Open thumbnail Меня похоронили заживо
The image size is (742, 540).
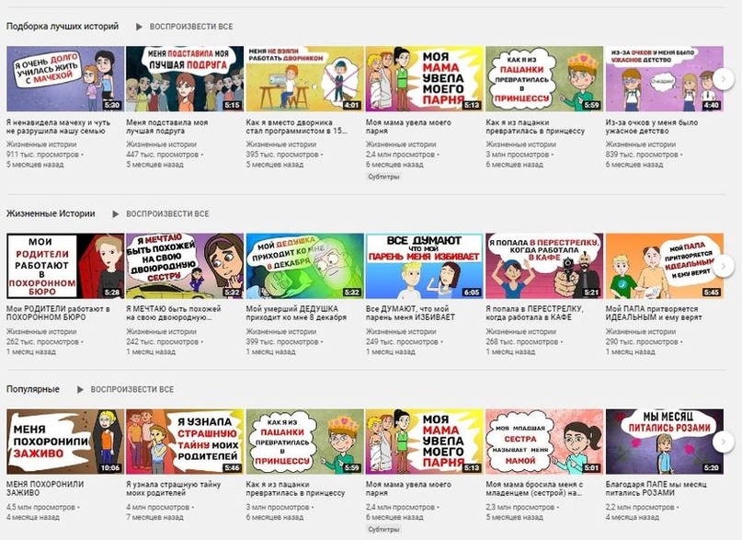[x=65, y=442]
